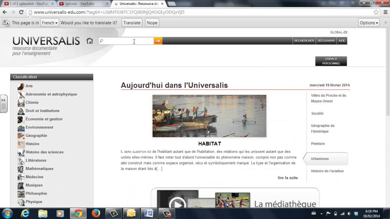The height and width of the screenshot is (219, 390).
Task: Open the Chimie classification link
Action: 32,103
